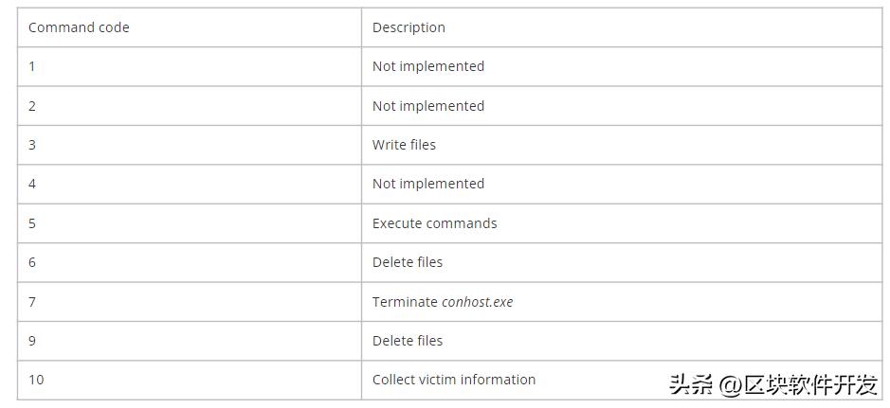Screen dimensions: 890x408
Task: Select the command code 3 cell
Action: pos(32,145)
